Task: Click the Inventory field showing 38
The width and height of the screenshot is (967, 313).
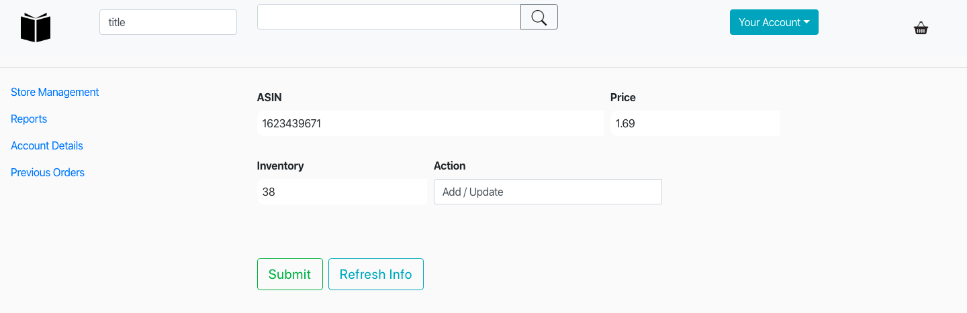Action: [341, 192]
